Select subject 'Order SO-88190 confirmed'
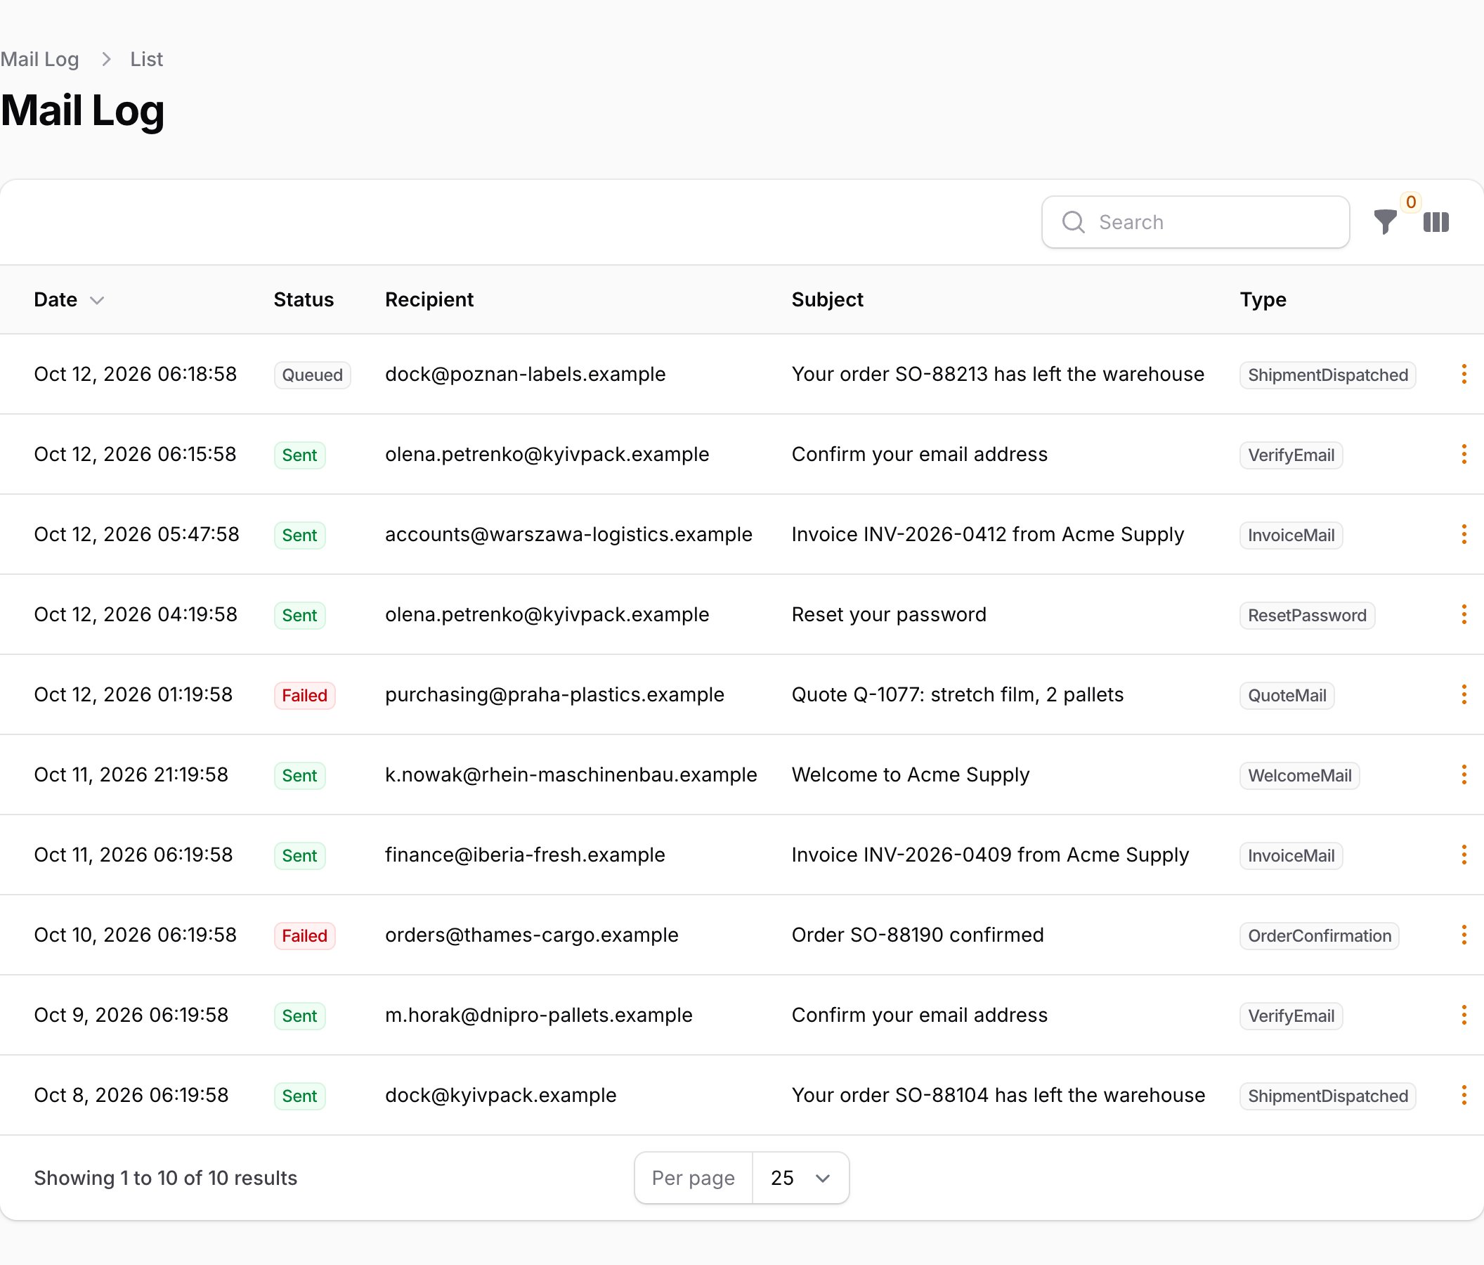This screenshot has height=1265, width=1484. tap(918, 935)
